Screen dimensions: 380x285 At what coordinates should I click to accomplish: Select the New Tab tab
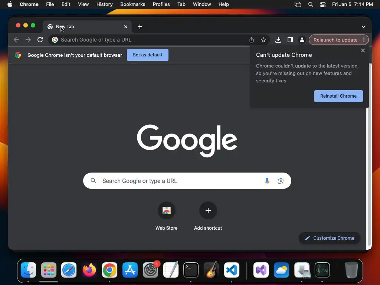pyautogui.click(x=87, y=27)
